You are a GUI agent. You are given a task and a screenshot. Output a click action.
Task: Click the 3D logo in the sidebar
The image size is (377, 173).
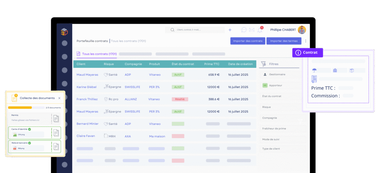click(64, 32)
